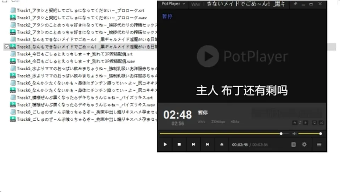
Task: Minimize the PotPlayer window
Action: coord(303,4)
